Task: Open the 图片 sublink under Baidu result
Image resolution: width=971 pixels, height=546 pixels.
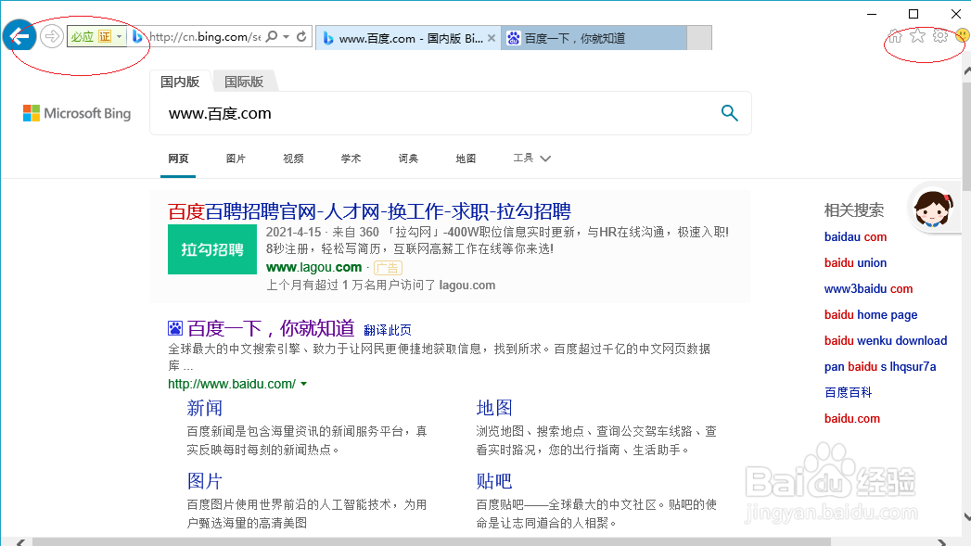Action: [204, 481]
